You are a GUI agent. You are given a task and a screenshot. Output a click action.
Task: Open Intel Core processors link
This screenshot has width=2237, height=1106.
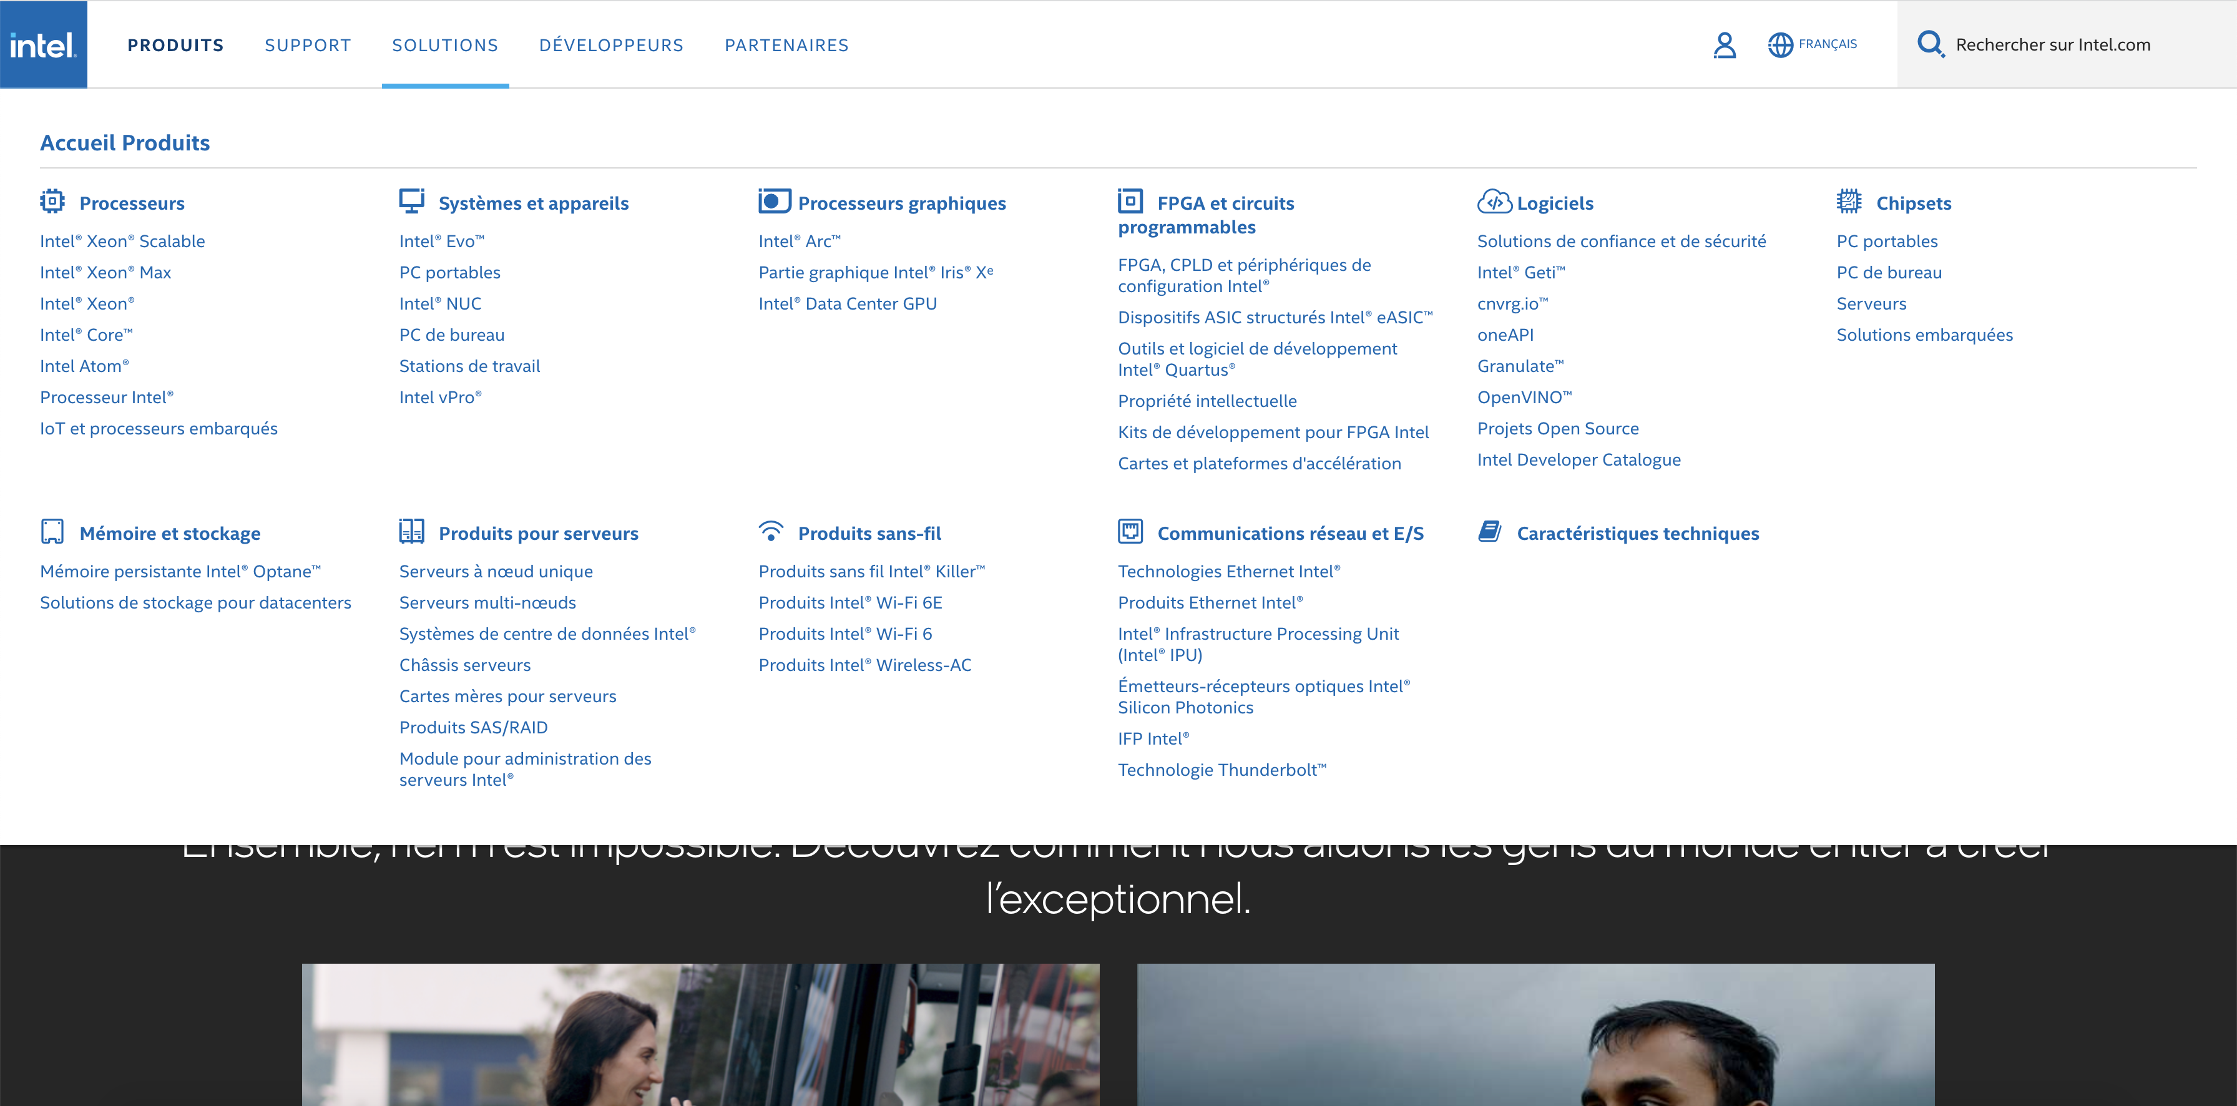(x=87, y=335)
